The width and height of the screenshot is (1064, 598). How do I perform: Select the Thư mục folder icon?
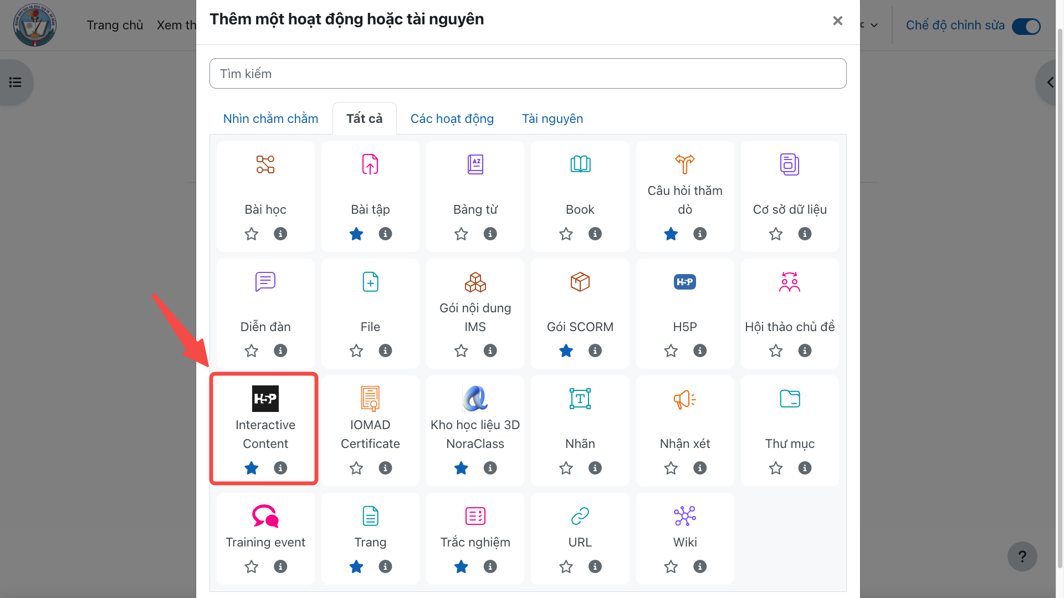coord(790,399)
